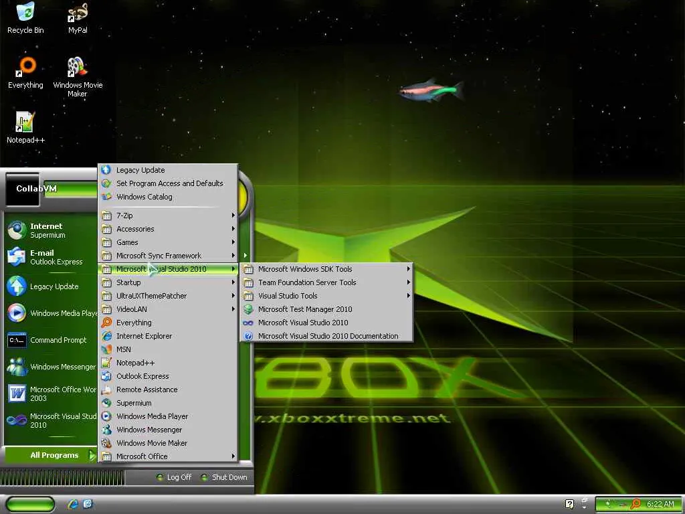Image resolution: width=685 pixels, height=514 pixels.
Task: Click Legacy Update at top of All Programs
Action: [x=168, y=170]
